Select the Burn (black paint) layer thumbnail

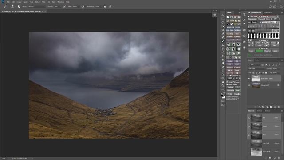[256, 79]
